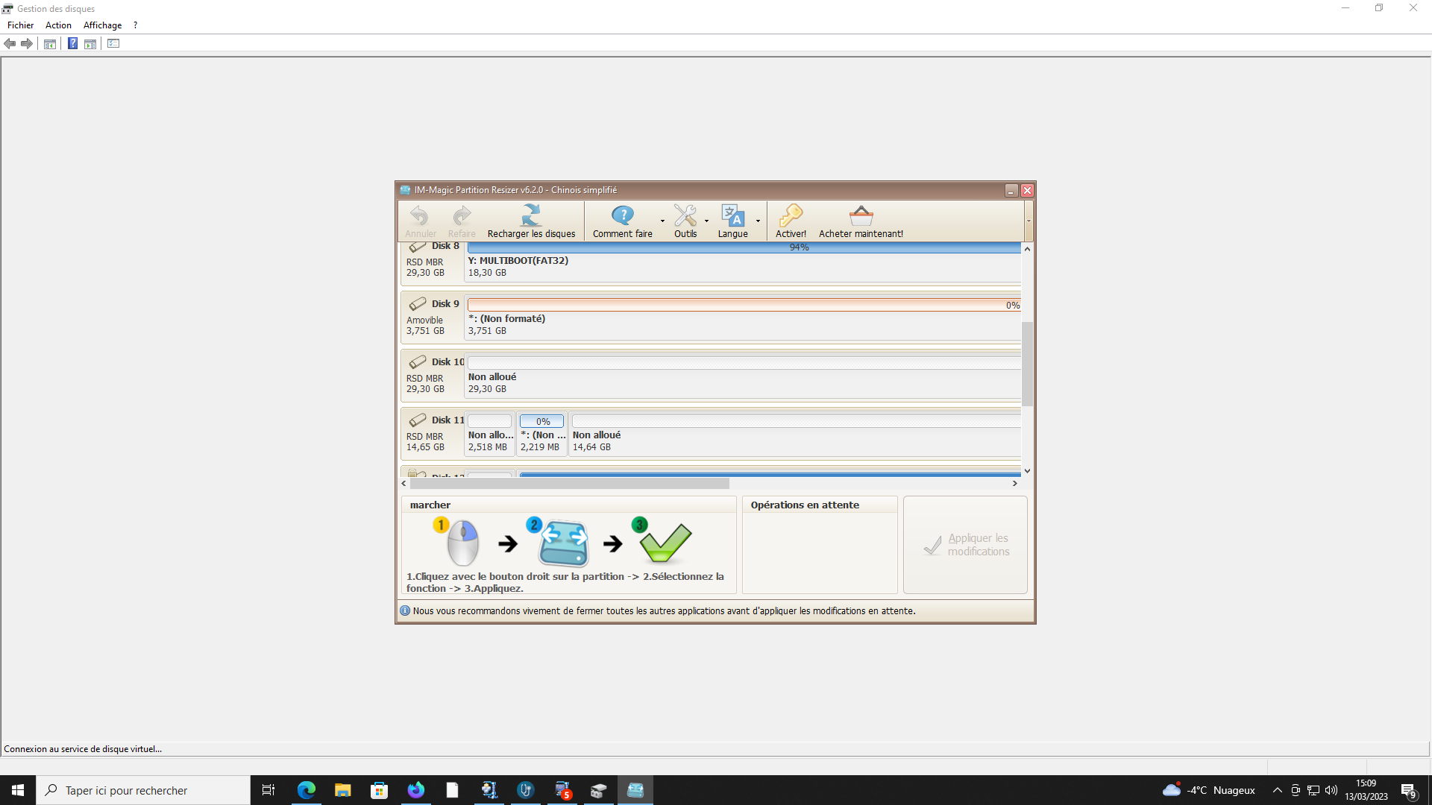Viewport: 1432px width, 805px height.
Task: Open Microsoft Edge from taskbar
Action: 307,790
